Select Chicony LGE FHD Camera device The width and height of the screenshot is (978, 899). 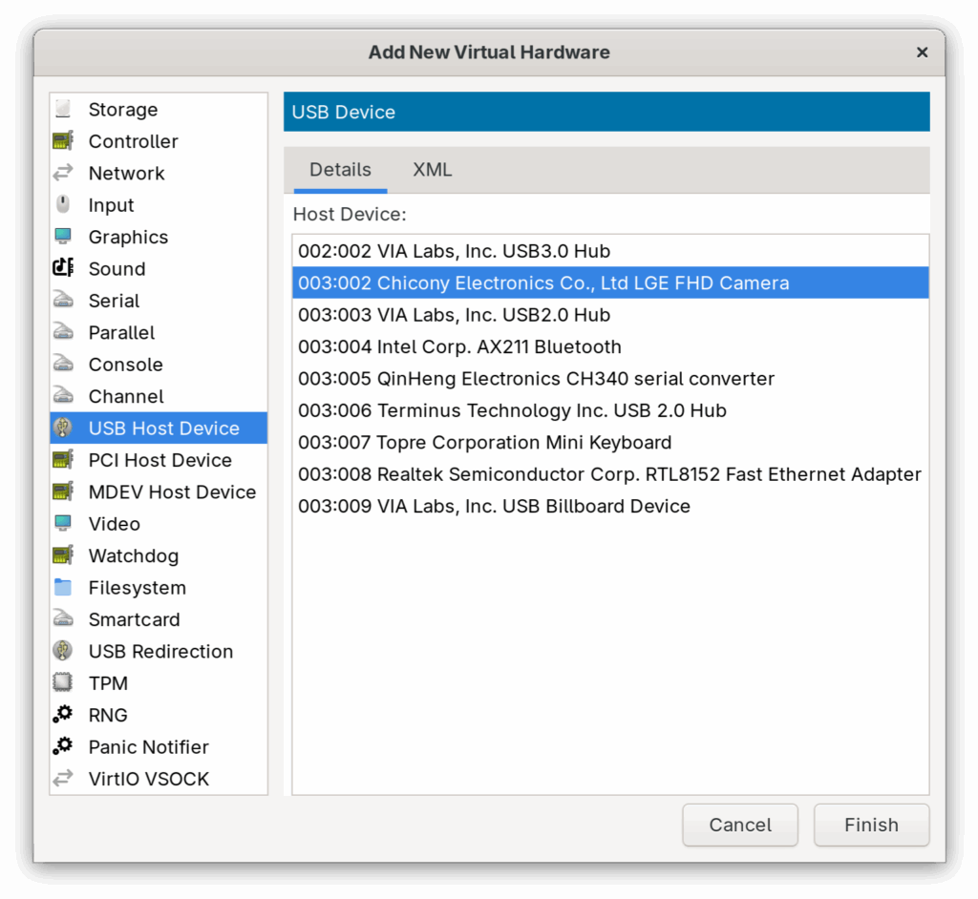coord(610,282)
